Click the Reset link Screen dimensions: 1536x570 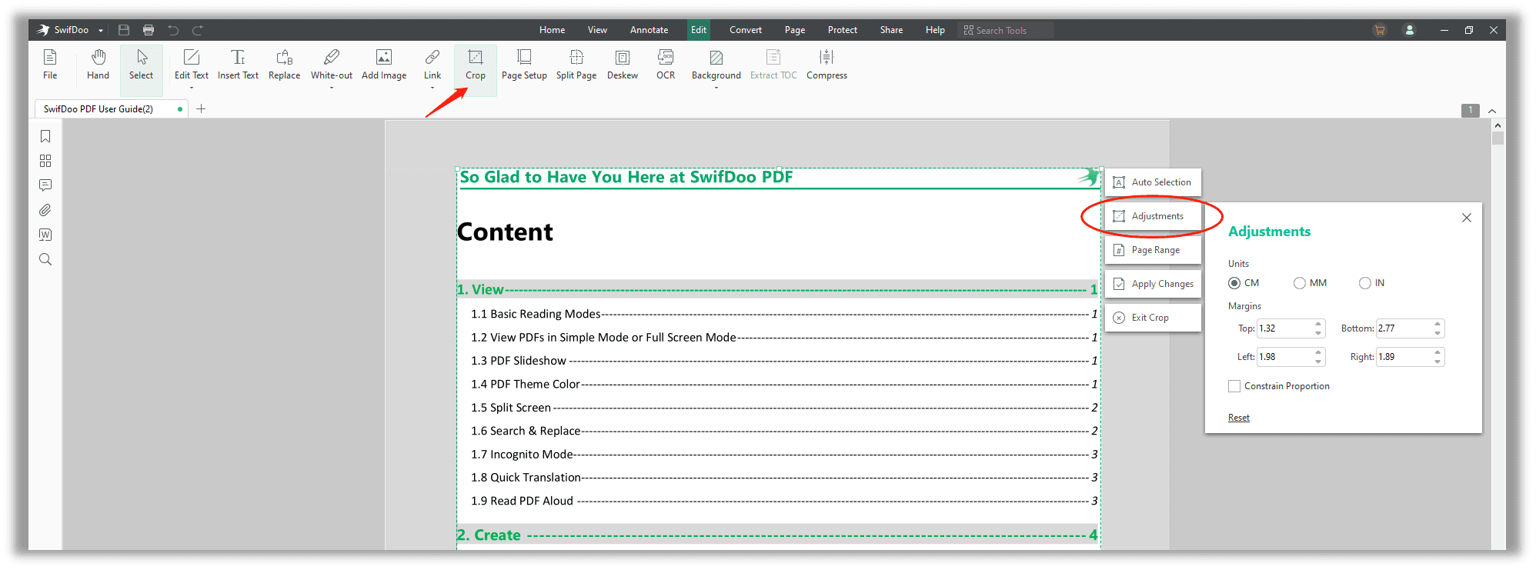pyautogui.click(x=1239, y=418)
